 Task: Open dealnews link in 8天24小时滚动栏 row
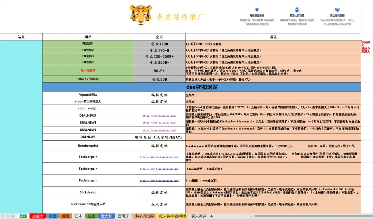coord(159,123)
